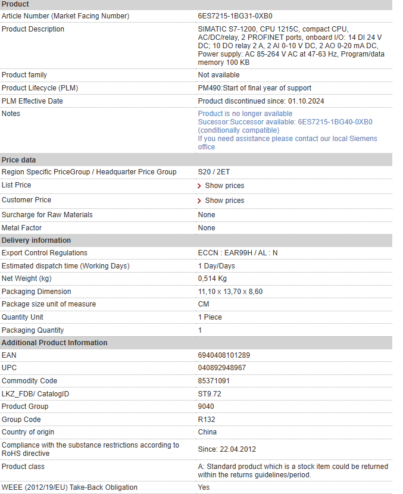Select RoHS date 'Since: 22.04.2012'
The height and width of the screenshot is (494, 403).
pyautogui.click(x=227, y=449)
